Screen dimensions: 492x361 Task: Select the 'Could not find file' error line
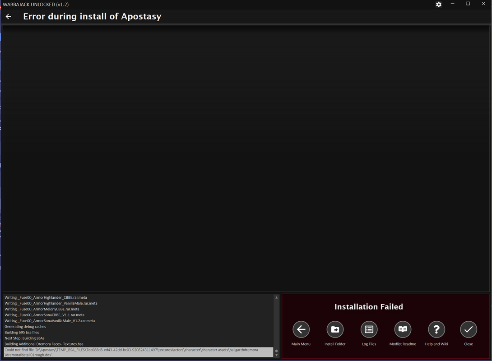coord(139,352)
